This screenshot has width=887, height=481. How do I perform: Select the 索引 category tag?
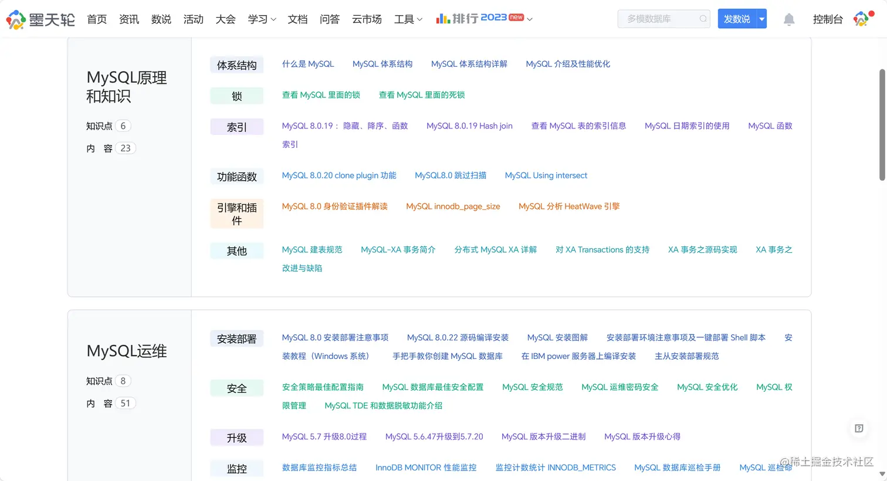click(x=237, y=127)
